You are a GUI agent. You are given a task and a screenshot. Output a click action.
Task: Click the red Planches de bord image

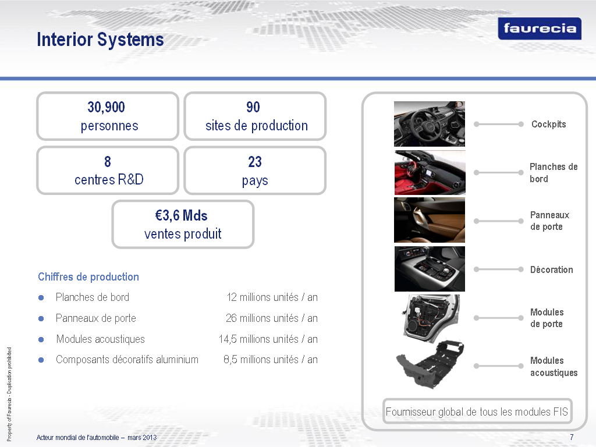[429, 172]
